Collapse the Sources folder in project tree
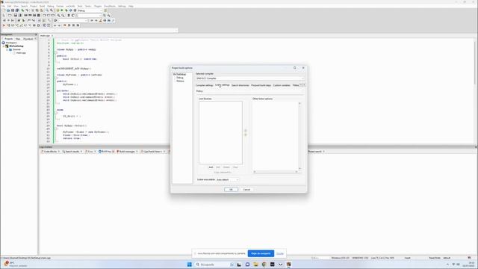The height and width of the screenshot is (269, 478). (7, 49)
